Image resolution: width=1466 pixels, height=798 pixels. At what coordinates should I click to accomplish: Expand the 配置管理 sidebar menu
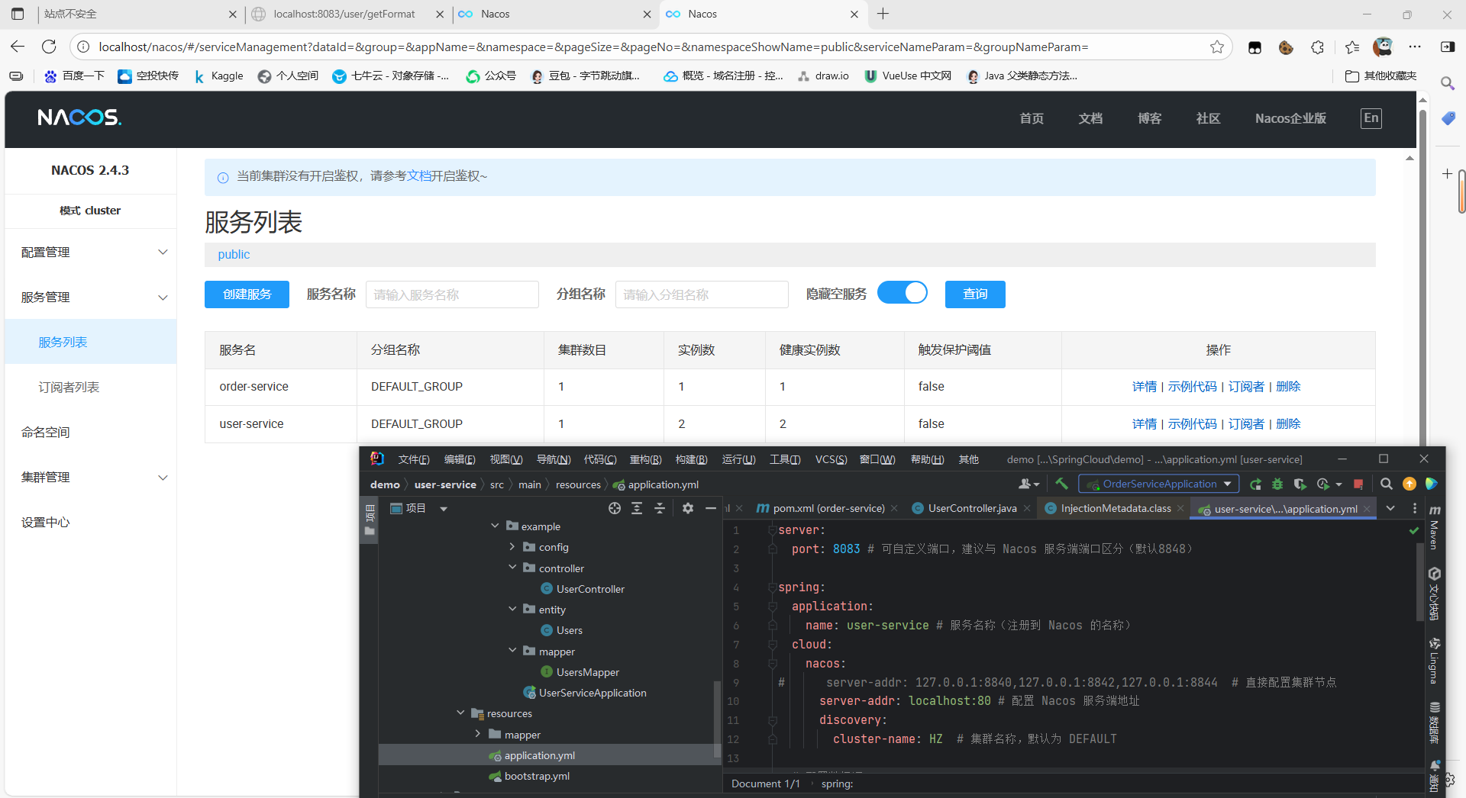pos(90,253)
